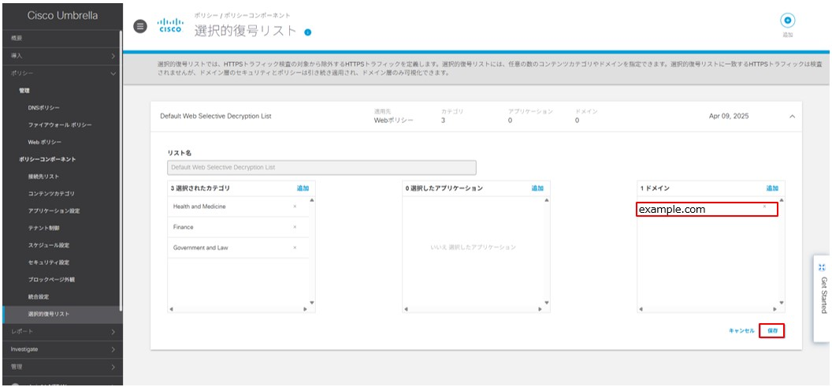Click the Apr 09, 2025 date
Image resolution: width=832 pixels, height=387 pixels.
729,117
